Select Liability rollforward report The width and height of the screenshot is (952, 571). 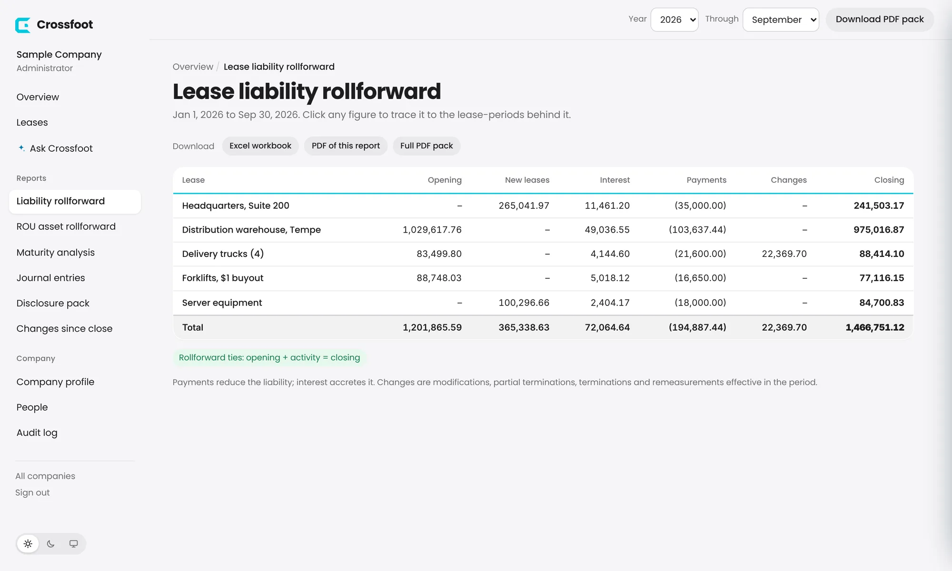pyautogui.click(x=75, y=201)
